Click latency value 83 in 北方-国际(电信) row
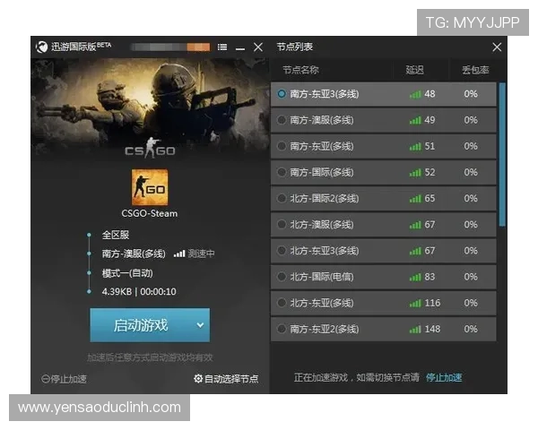 click(430, 277)
